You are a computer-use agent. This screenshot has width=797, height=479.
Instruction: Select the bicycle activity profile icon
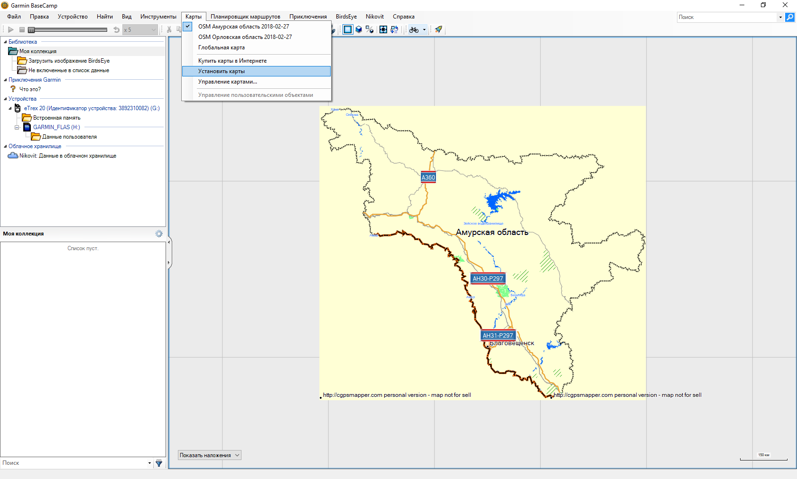[414, 29]
